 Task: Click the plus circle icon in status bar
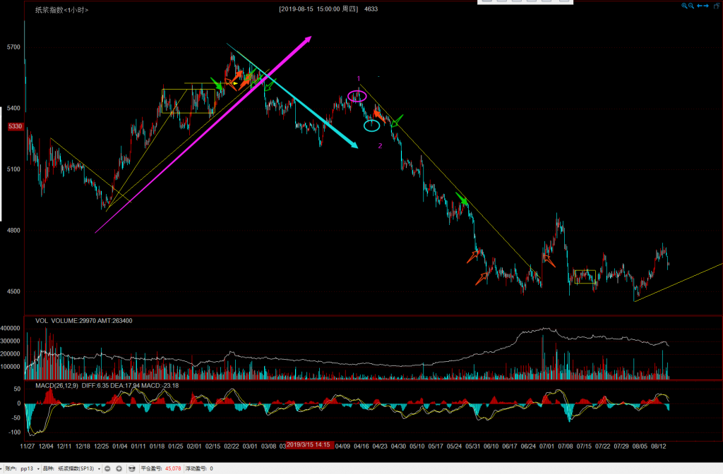pos(119,468)
